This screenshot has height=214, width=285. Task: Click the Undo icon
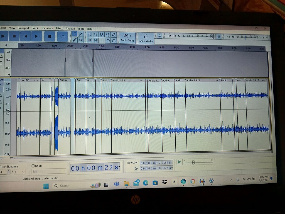coord(108,40)
